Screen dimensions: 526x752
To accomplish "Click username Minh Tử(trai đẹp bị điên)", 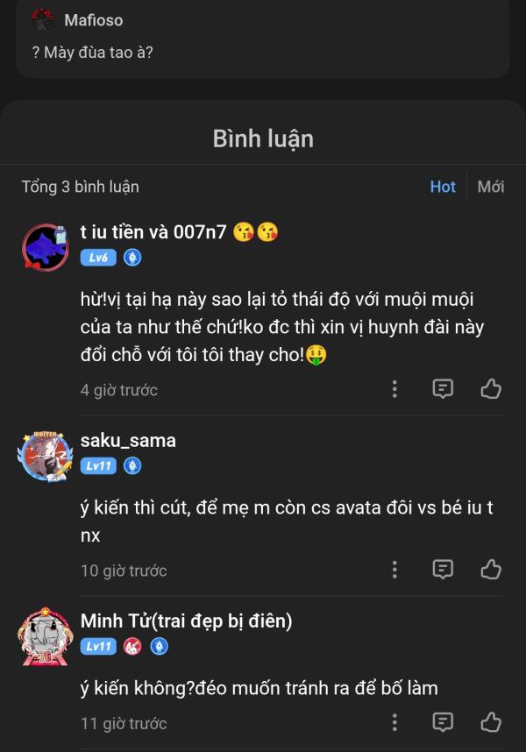I will point(186,621).
